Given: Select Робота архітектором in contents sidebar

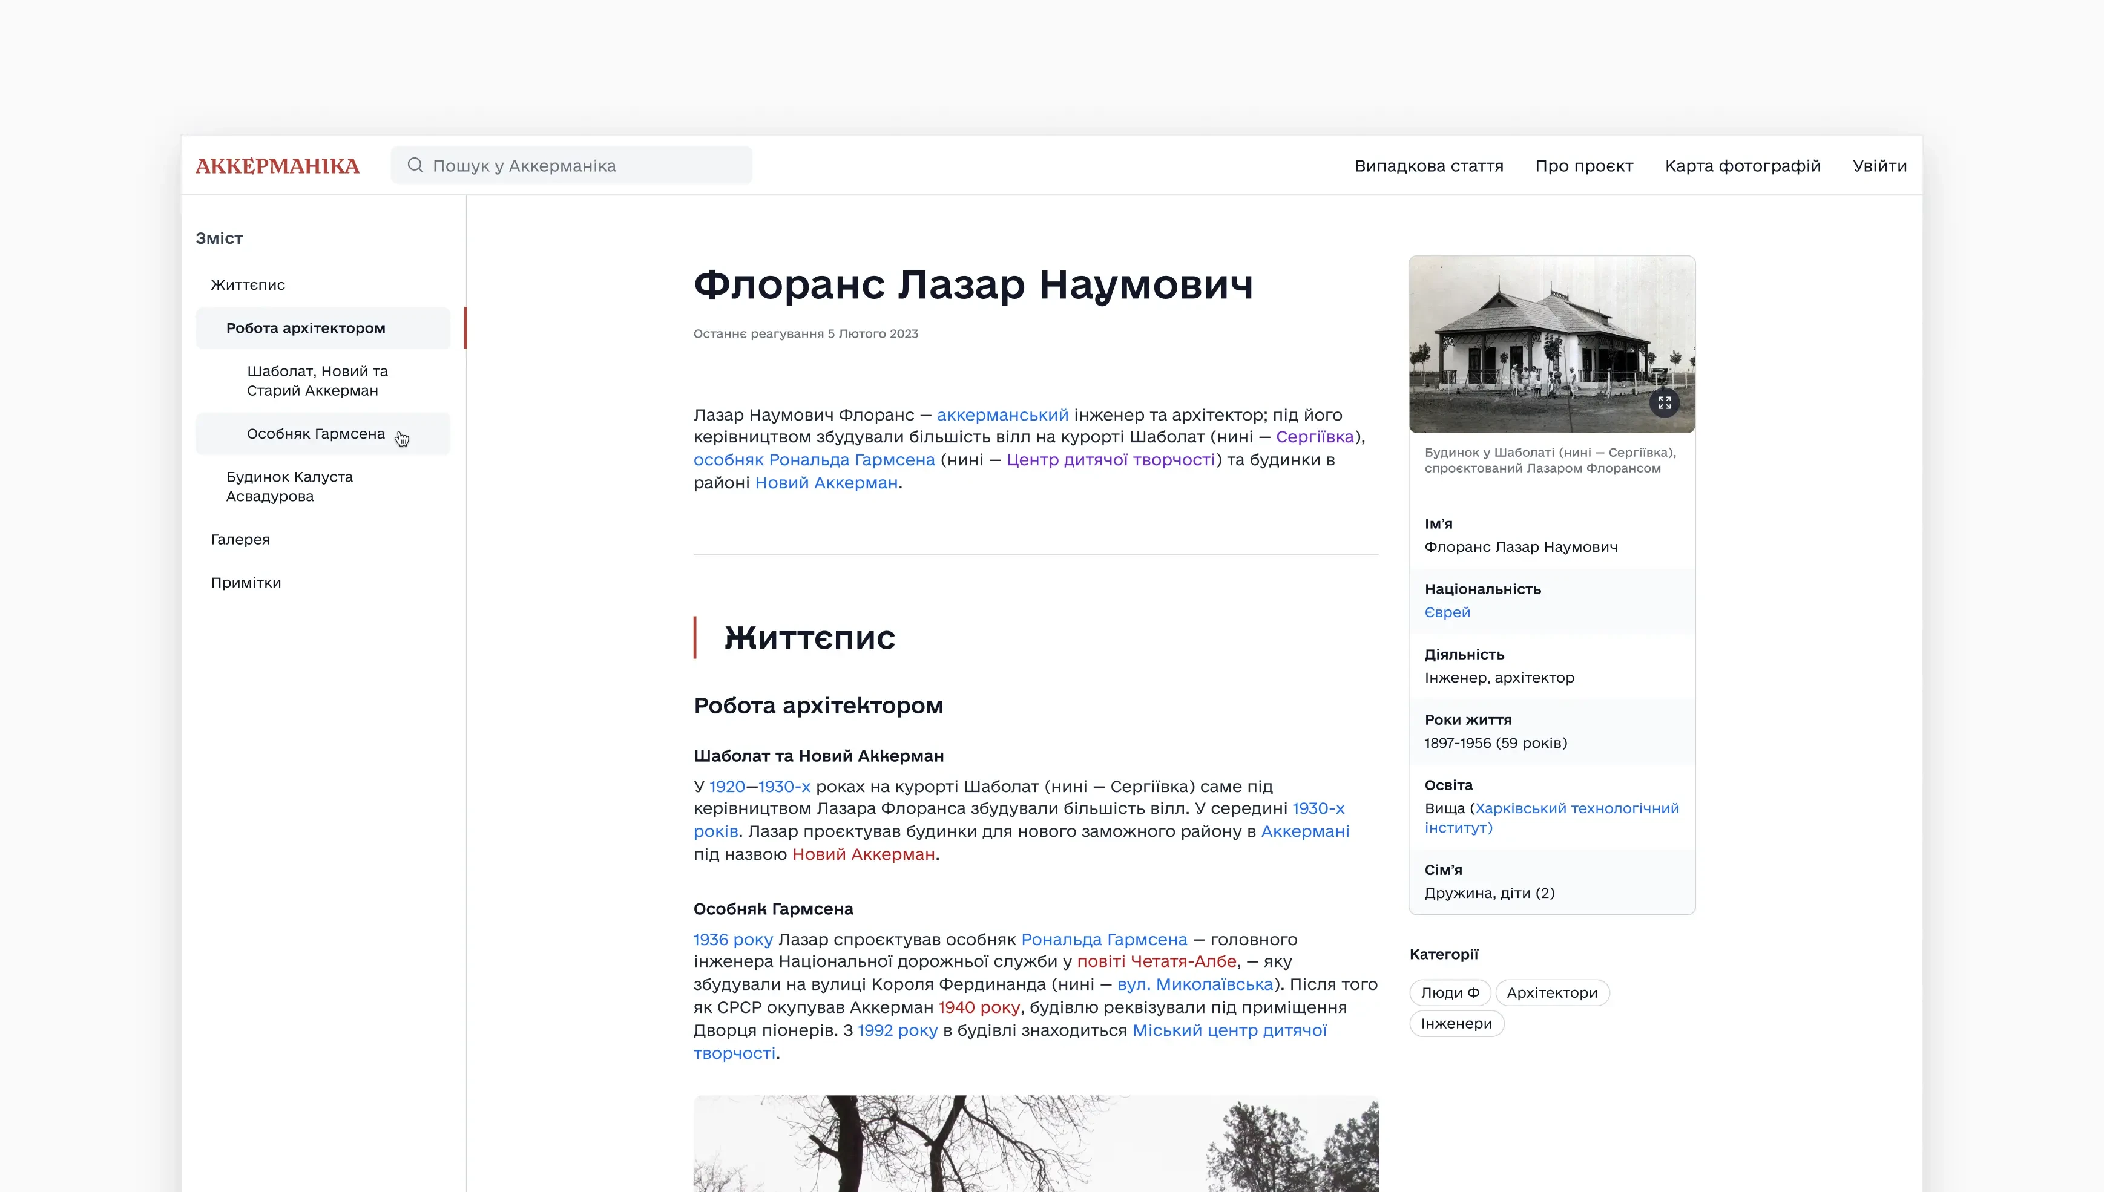Looking at the screenshot, I should point(306,329).
